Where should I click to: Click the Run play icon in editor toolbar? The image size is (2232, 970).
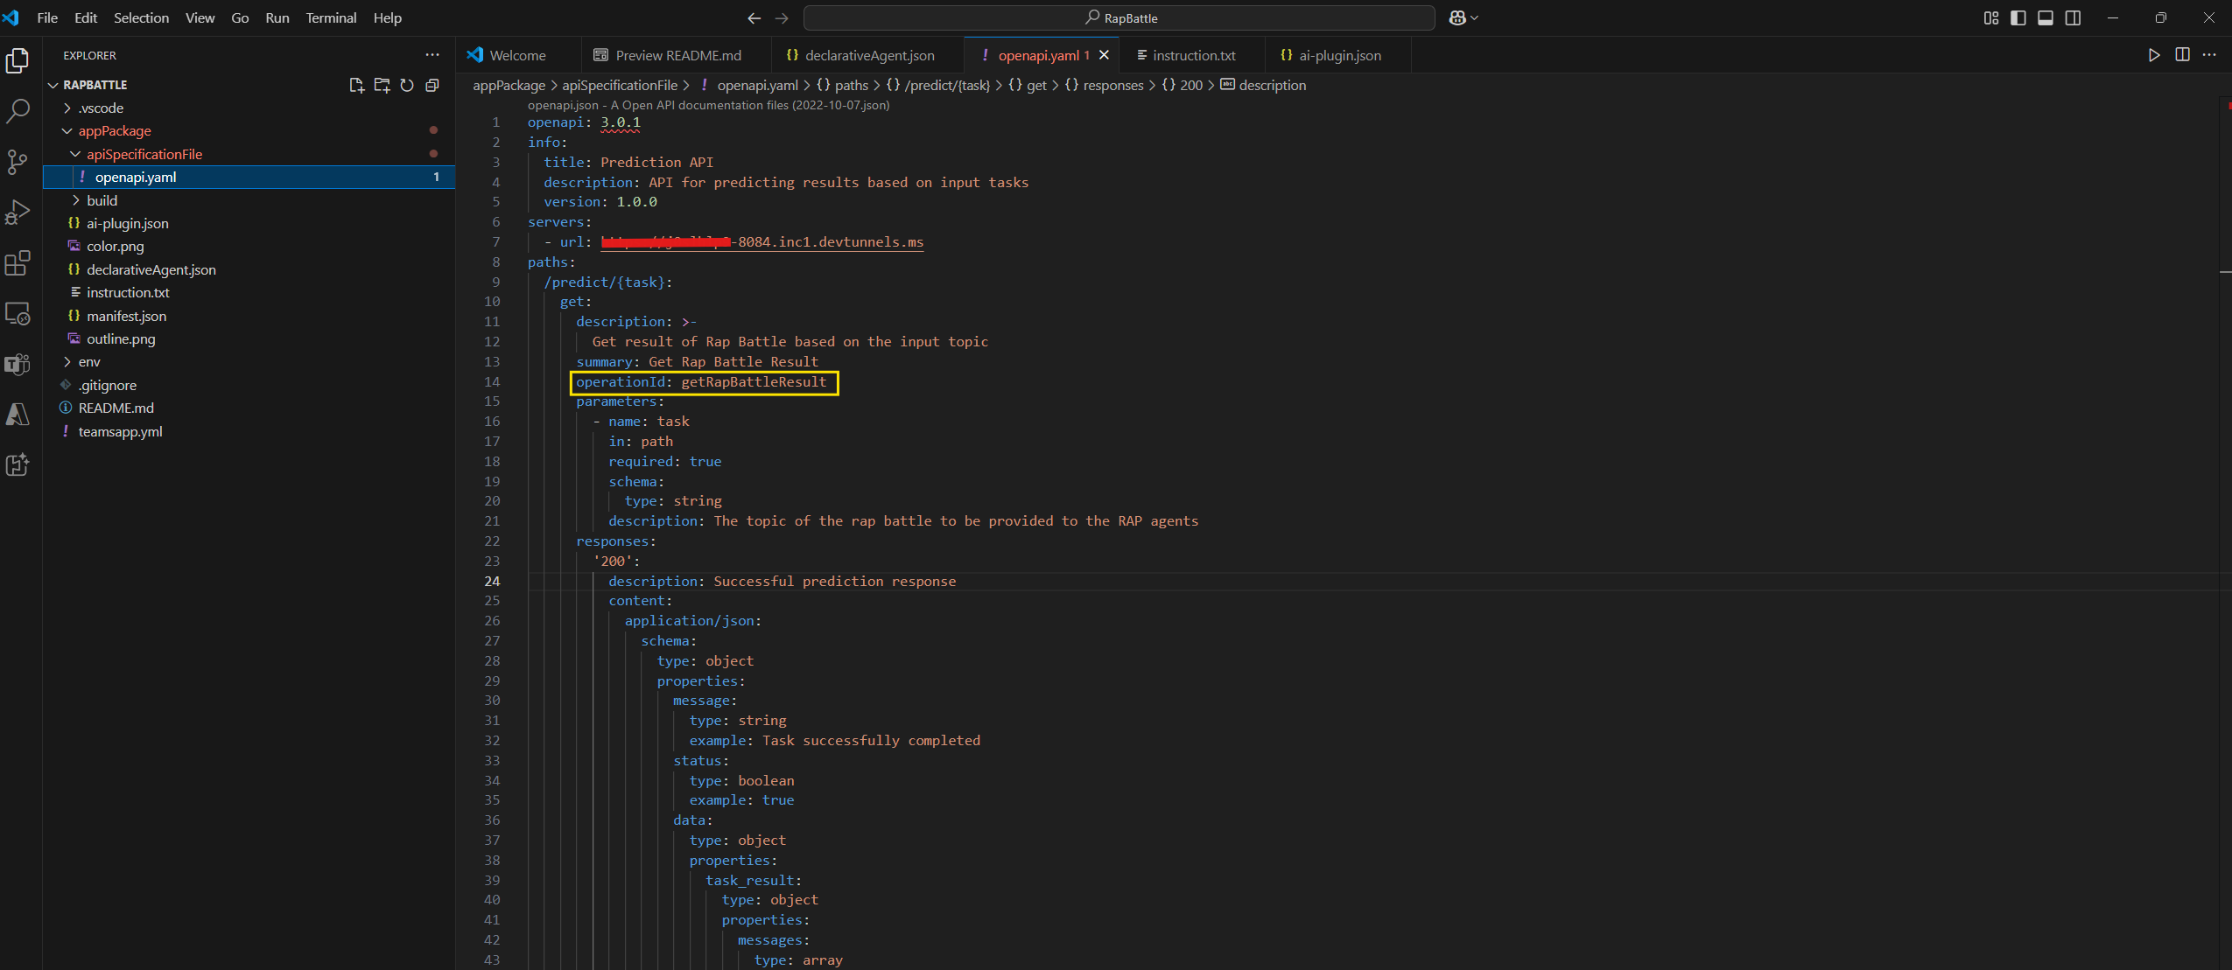(x=2154, y=55)
